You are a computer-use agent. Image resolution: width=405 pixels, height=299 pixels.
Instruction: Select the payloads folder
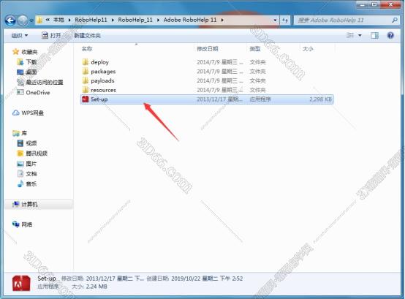(x=207, y=80)
